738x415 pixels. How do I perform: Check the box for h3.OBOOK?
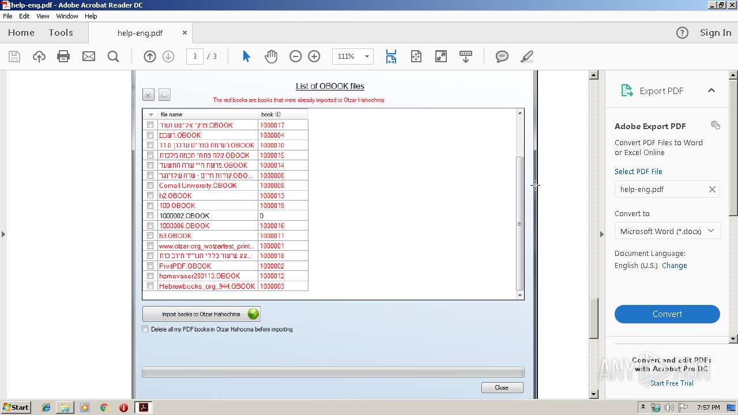[150, 236]
